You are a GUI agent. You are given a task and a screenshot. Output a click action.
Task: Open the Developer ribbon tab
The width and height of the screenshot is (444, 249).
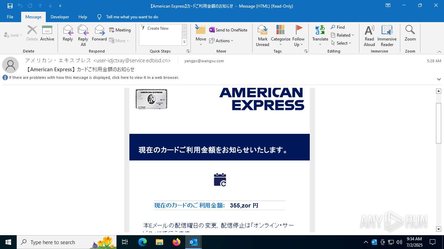click(x=60, y=17)
